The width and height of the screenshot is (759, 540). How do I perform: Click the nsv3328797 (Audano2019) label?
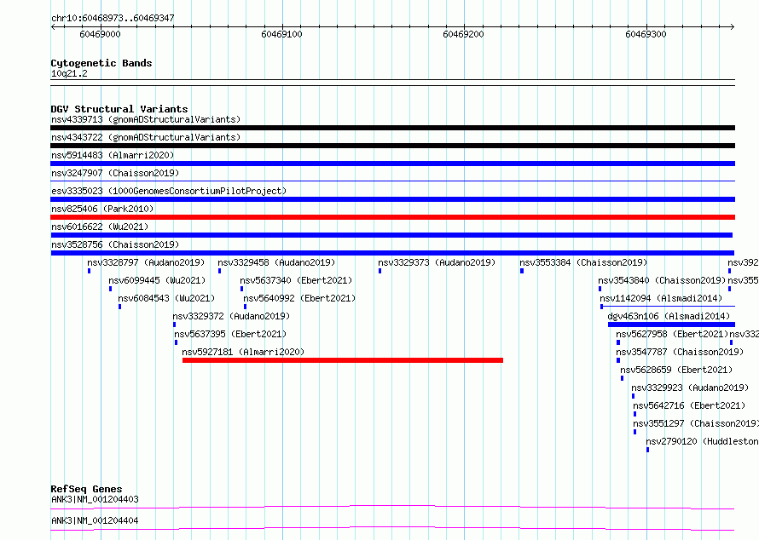(146, 262)
